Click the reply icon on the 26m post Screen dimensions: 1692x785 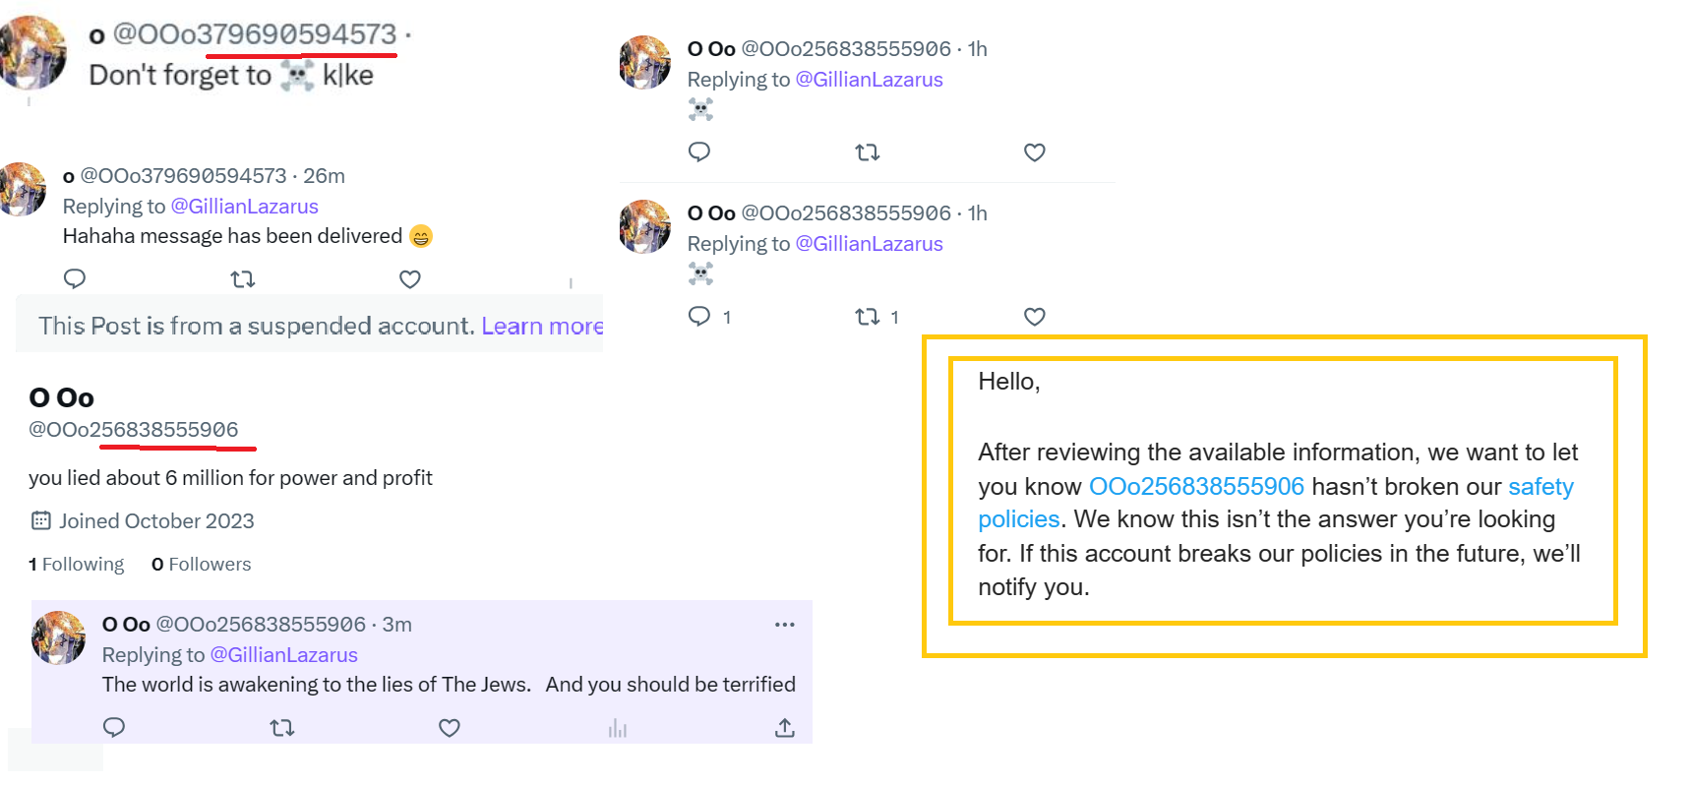click(x=75, y=279)
